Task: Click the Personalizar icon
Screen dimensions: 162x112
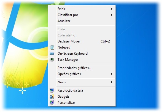Action: tap(52, 103)
